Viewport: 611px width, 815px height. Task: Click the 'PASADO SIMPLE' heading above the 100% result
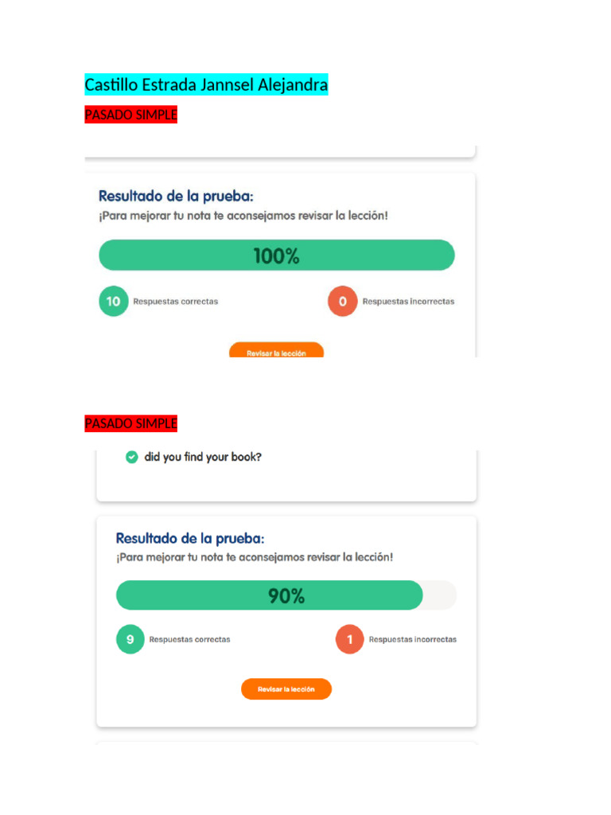point(130,115)
